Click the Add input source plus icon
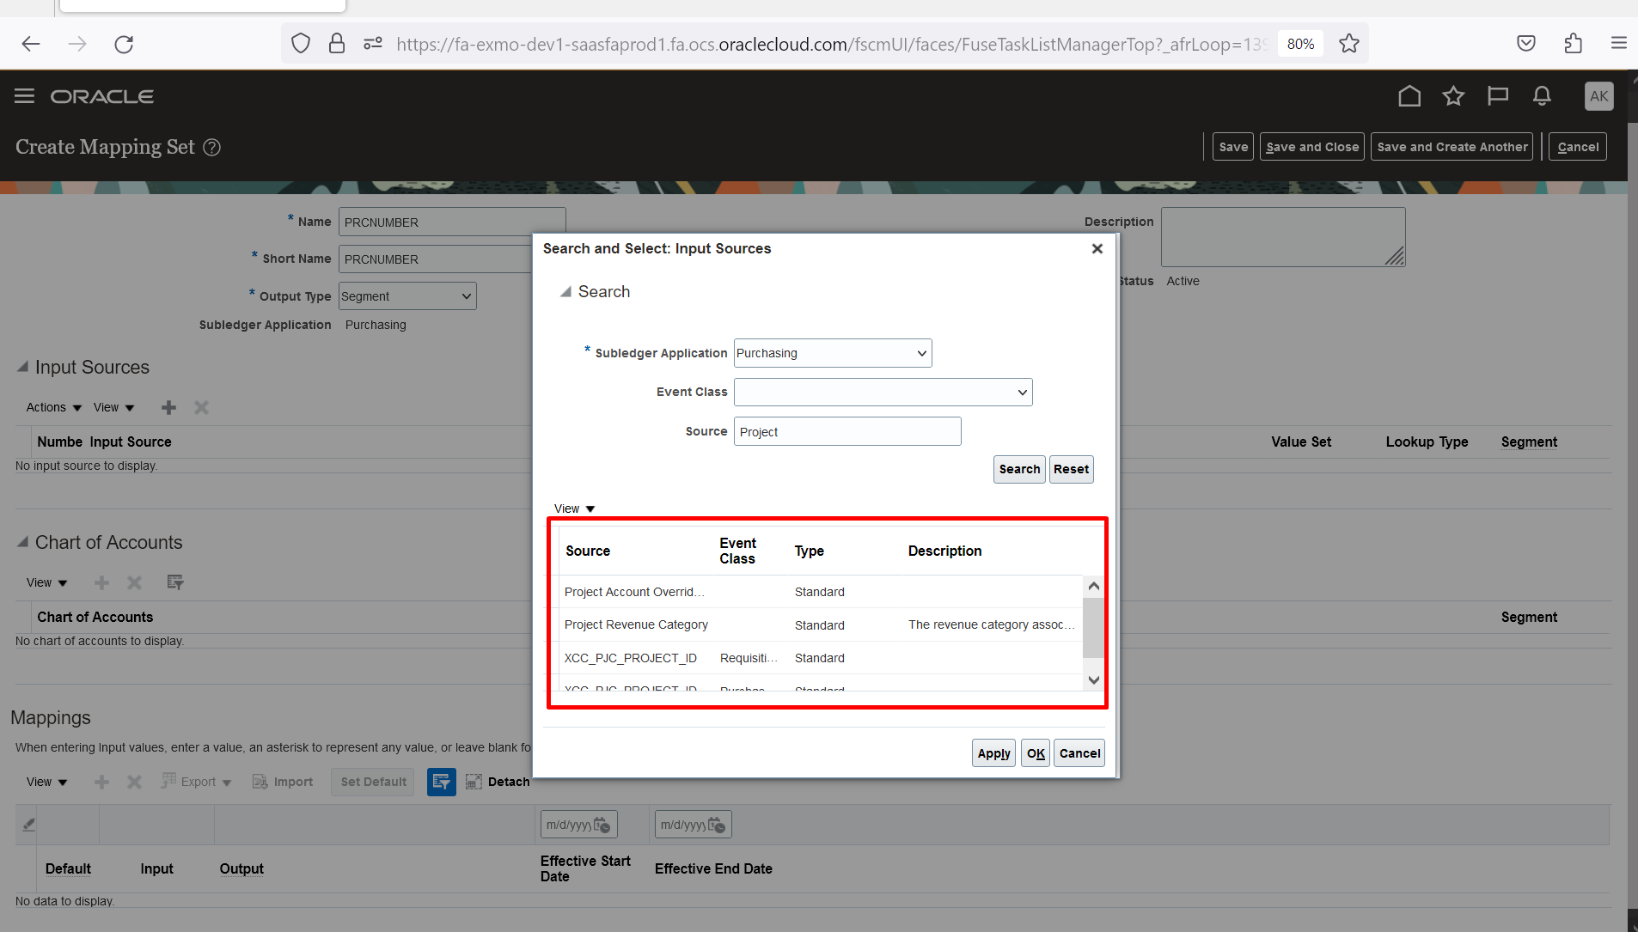This screenshot has width=1638, height=932. click(x=168, y=407)
